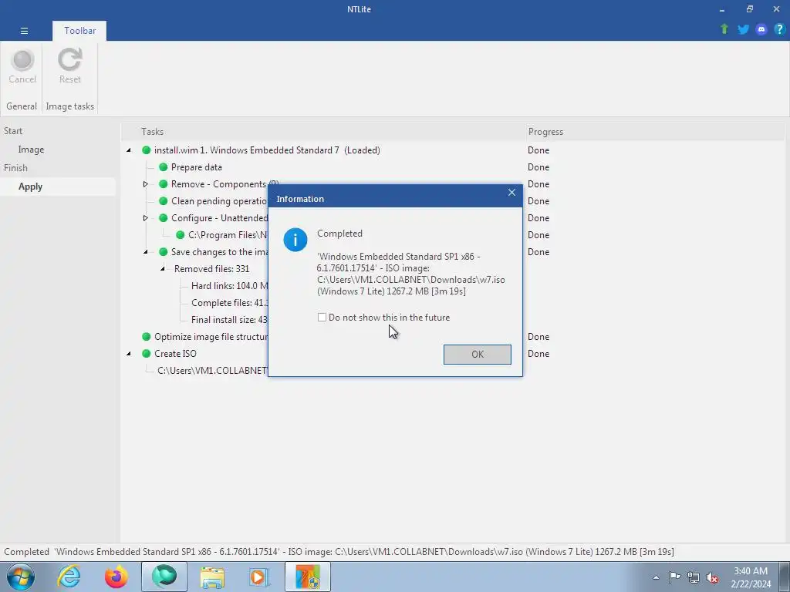Select the Toolbar tab
The height and width of the screenshot is (592, 790).
[x=79, y=31]
